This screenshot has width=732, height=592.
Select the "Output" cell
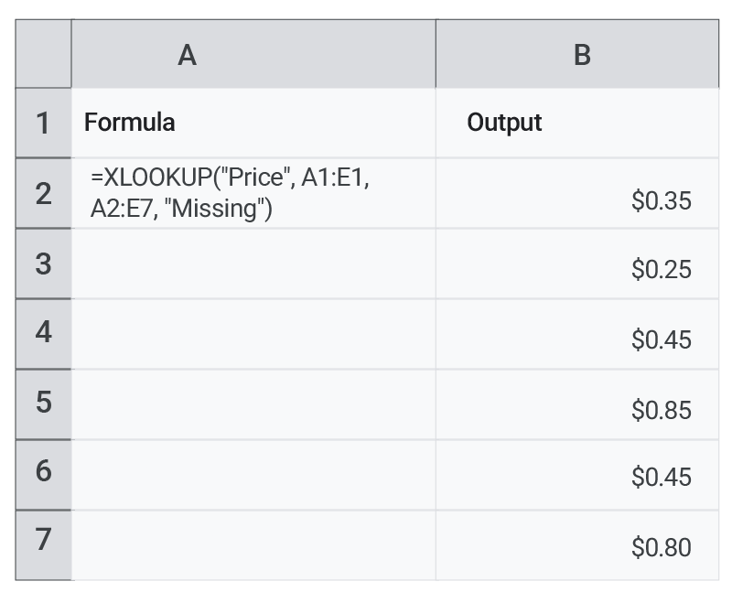point(577,123)
